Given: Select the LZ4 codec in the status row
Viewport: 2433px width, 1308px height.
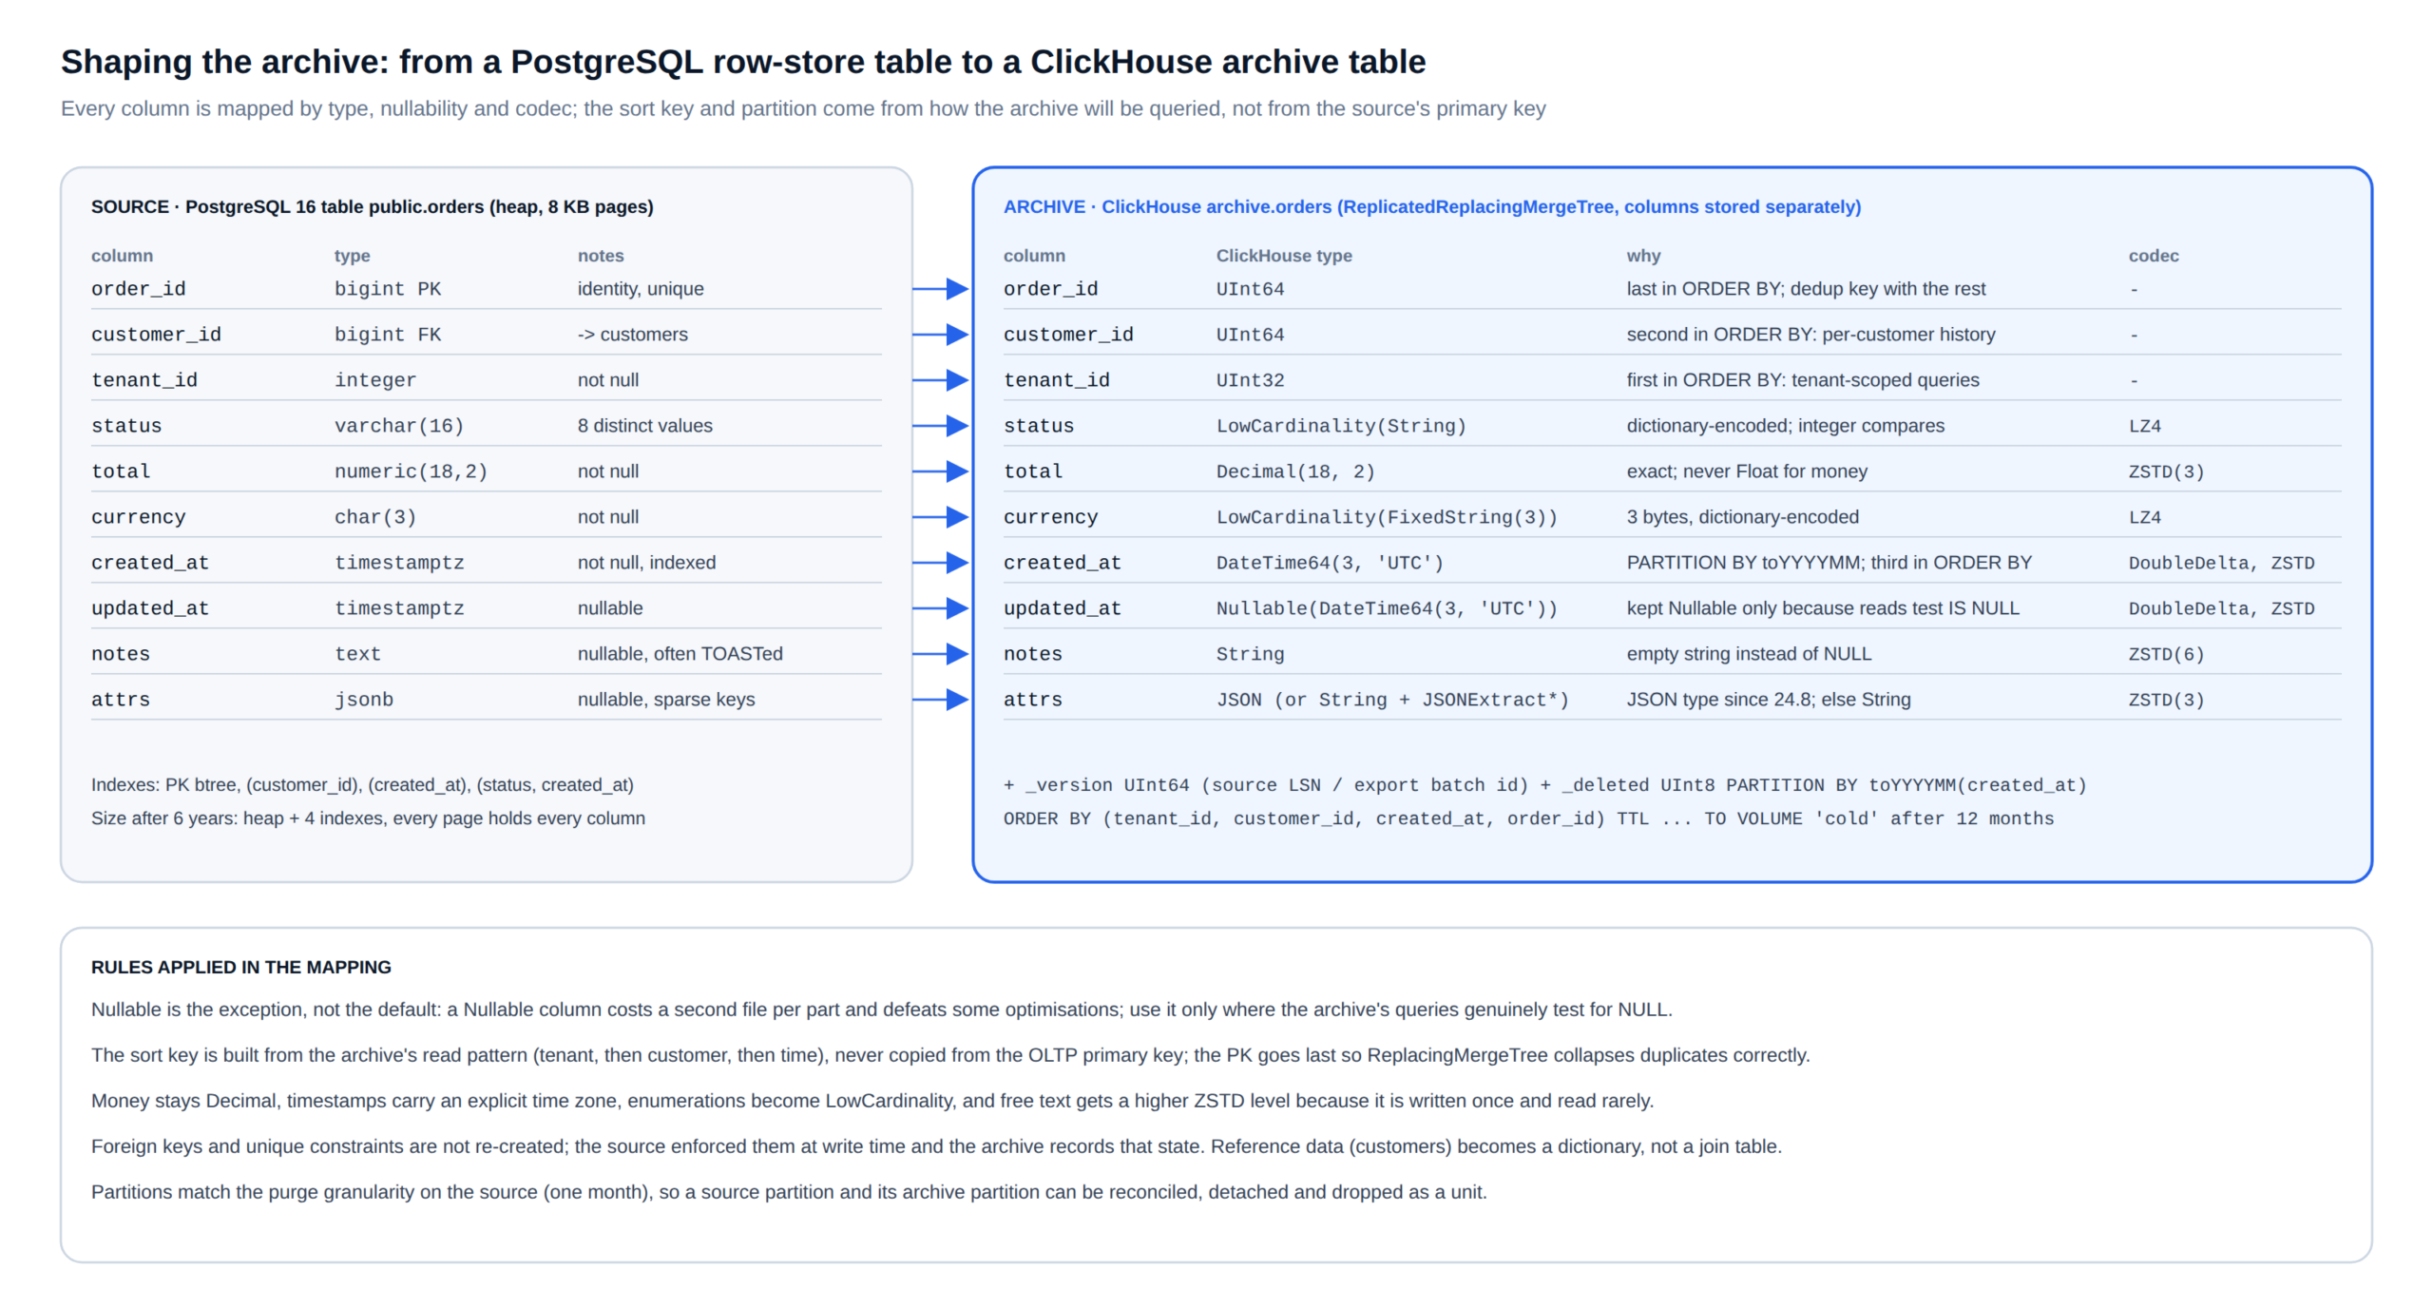Looking at the screenshot, I should click(x=2144, y=426).
